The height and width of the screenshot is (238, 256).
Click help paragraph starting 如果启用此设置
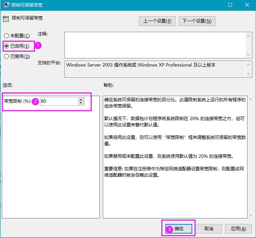pos(175,140)
